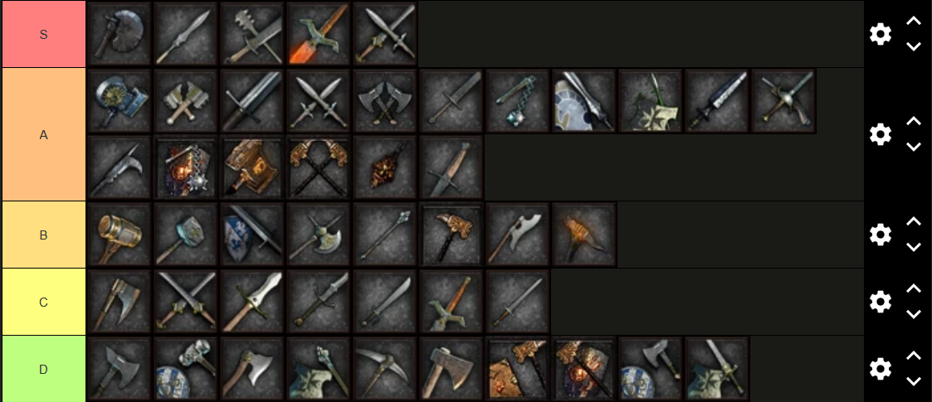Click the flail with spiked balls in A tier
The width and height of the screenshot is (932, 402).
tap(519, 101)
